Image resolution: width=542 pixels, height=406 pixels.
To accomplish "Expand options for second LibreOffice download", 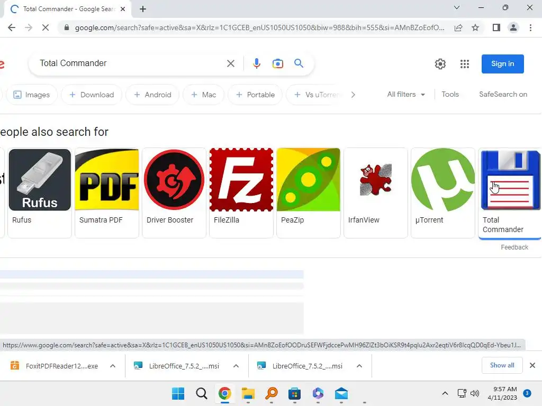I will tap(359, 366).
